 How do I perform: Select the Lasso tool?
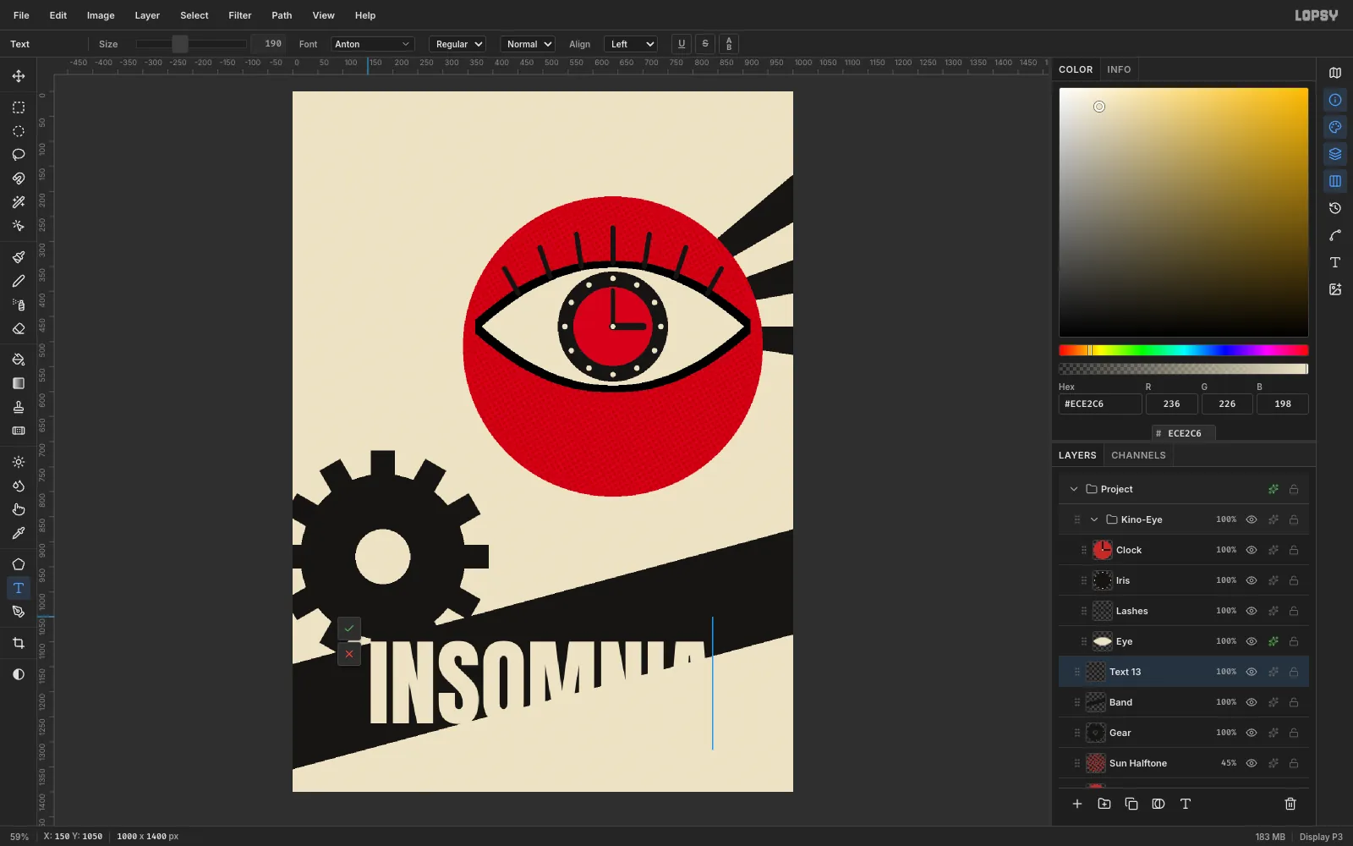tap(19, 155)
